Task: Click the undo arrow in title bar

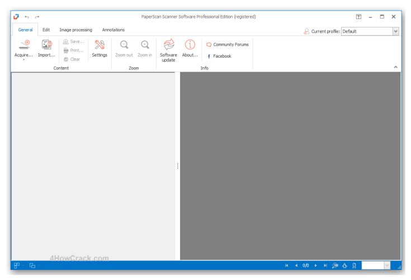Action: 27,17
